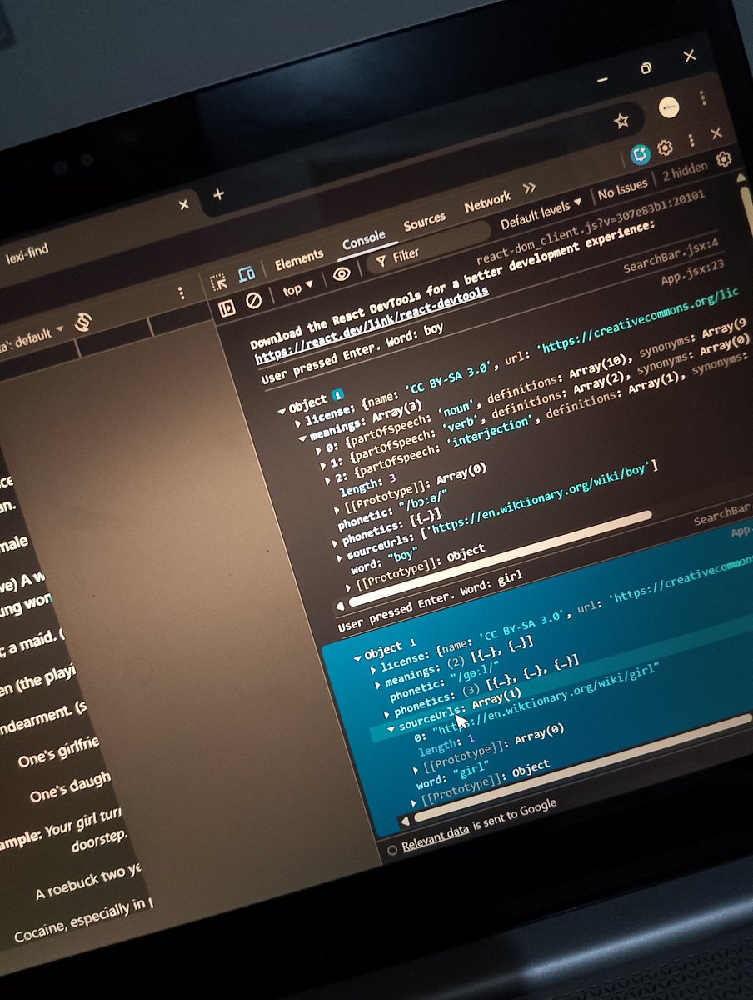Clear the console with the ban icon
753x1000 pixels.
click(x=254, y=299)
